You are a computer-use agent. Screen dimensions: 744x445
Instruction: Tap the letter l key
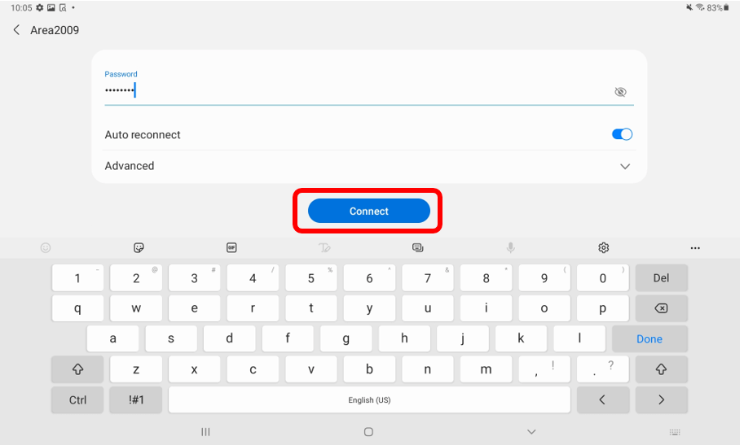(579, 339)
